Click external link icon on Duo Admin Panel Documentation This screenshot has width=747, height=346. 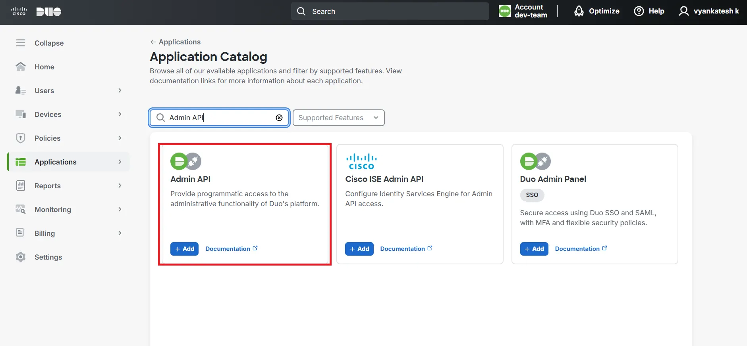(604, 248)
